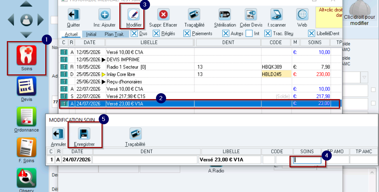Switch to the Initial tab
The image size is (379, 192).
91,34
